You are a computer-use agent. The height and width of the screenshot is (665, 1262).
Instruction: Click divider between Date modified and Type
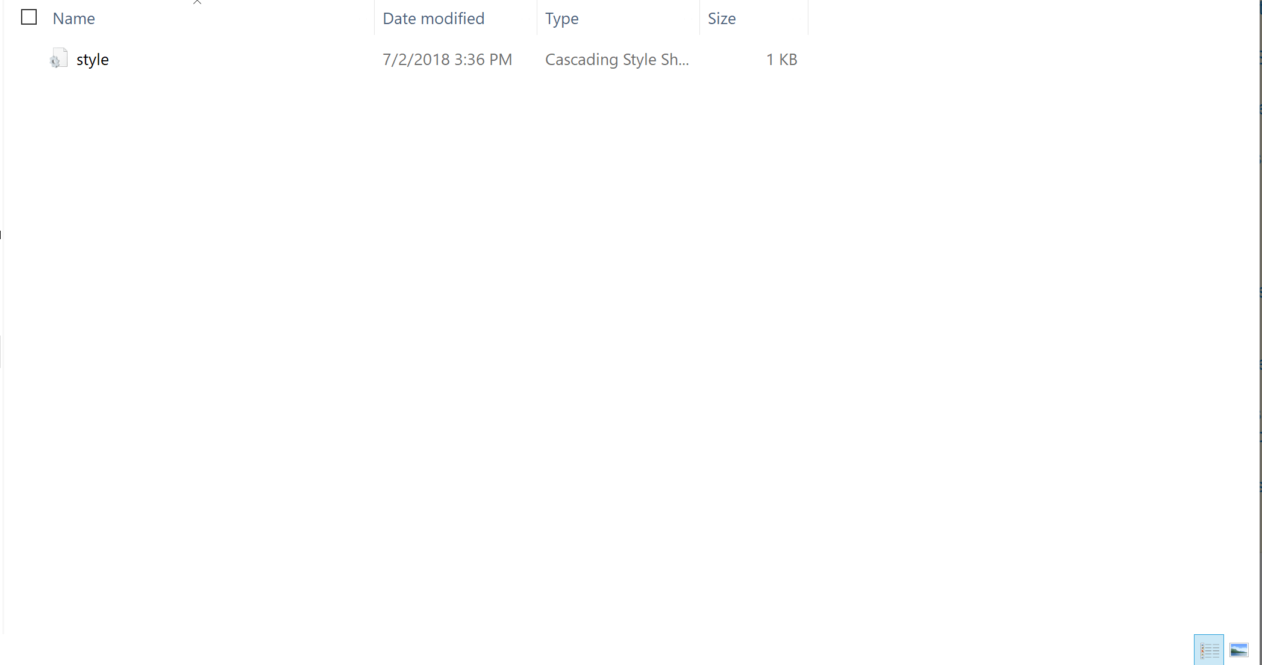537,18
